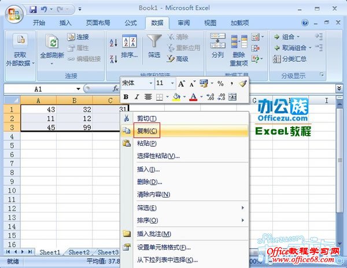Increase decimal places in mini toolbar
The height and width of the screenshot is (268, 347).
(x=210, y=97)
